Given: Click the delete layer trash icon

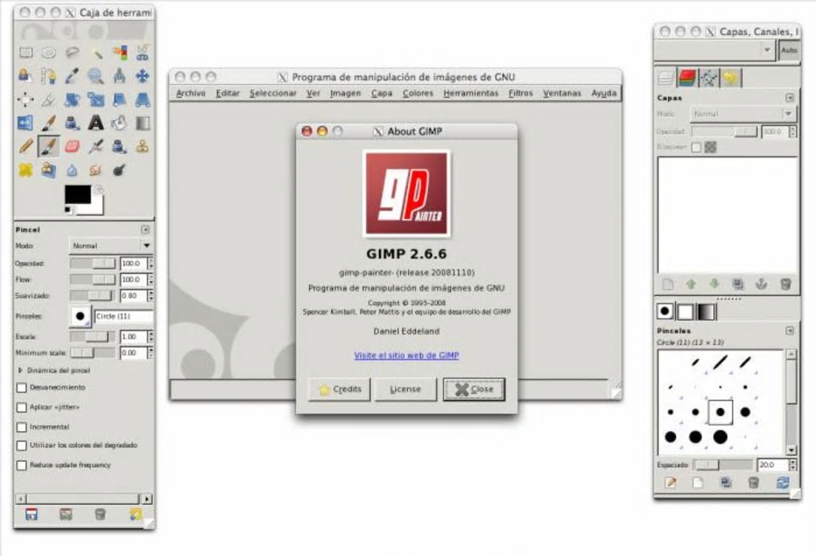Looking at the screenshot, I should [x=786, y=284].
